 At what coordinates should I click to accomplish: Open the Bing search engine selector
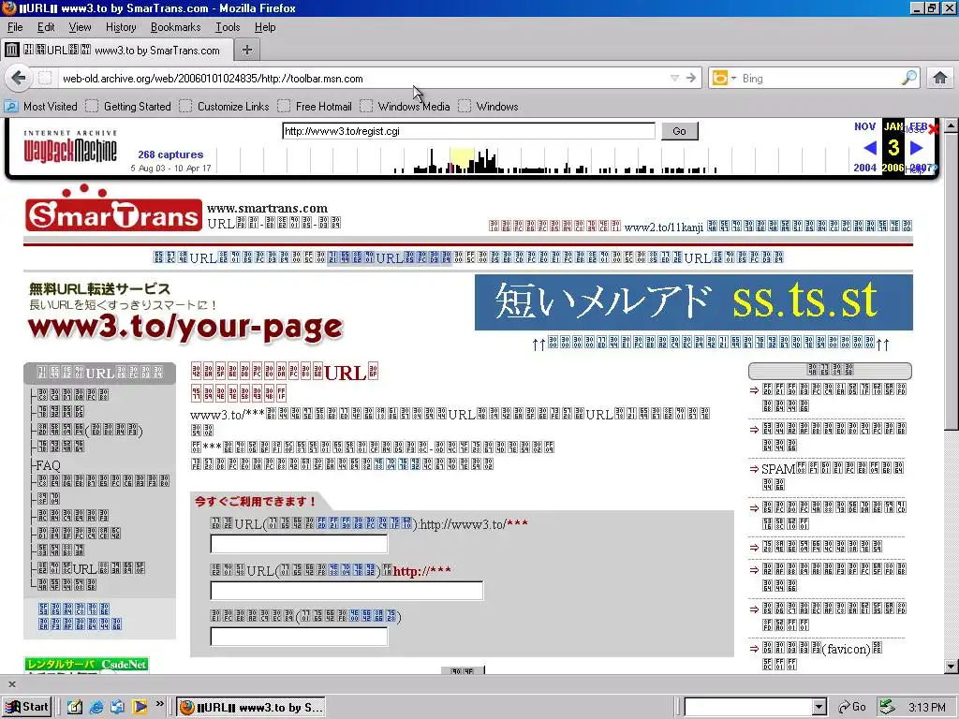(724, 79)
